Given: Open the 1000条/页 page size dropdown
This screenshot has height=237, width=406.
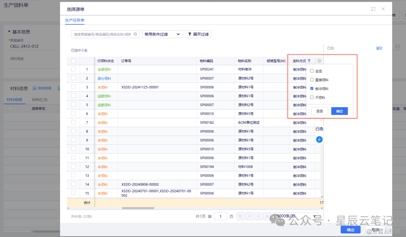Looking at the screenshot, I should tap(294, 216).
